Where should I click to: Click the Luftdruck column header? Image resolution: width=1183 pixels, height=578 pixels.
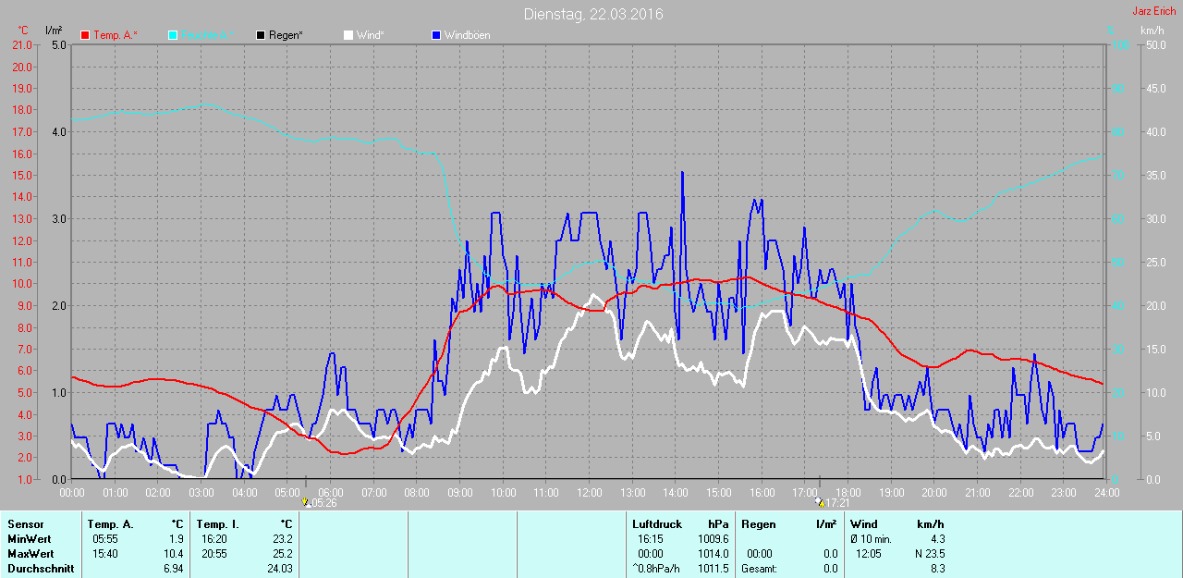click(x=656, y=524)
